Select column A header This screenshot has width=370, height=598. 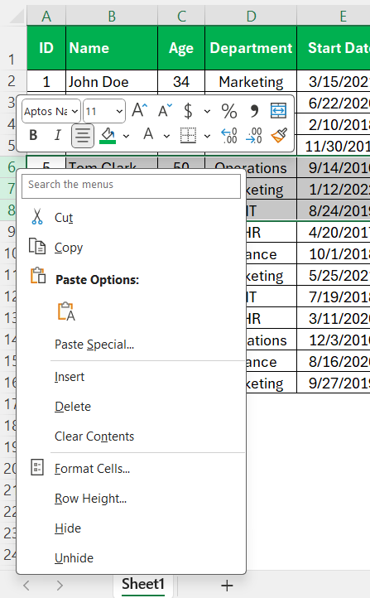(46, 16)
